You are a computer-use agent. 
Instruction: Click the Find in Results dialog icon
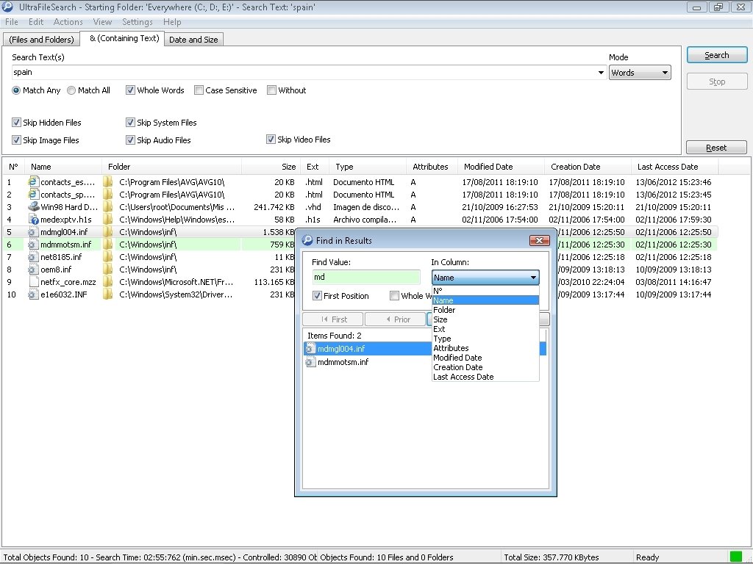tap(307, 240)
